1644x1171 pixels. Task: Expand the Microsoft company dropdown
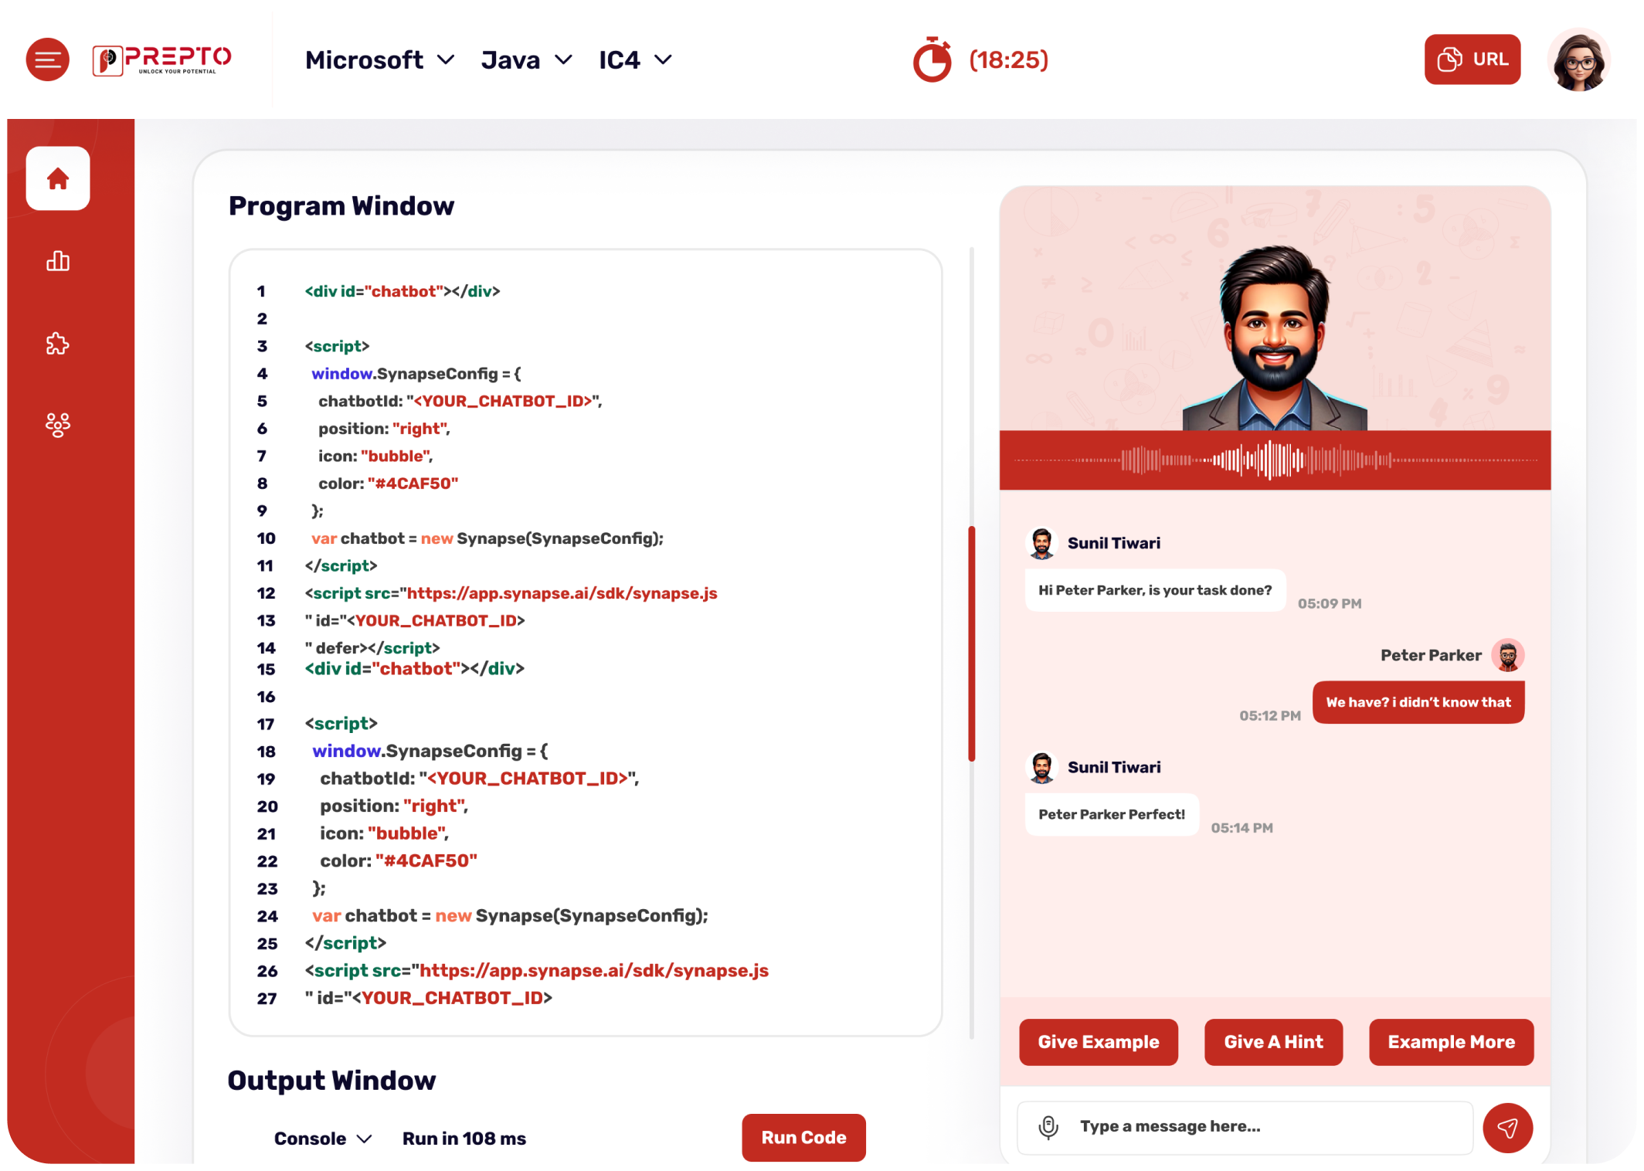tap(379, 59)
